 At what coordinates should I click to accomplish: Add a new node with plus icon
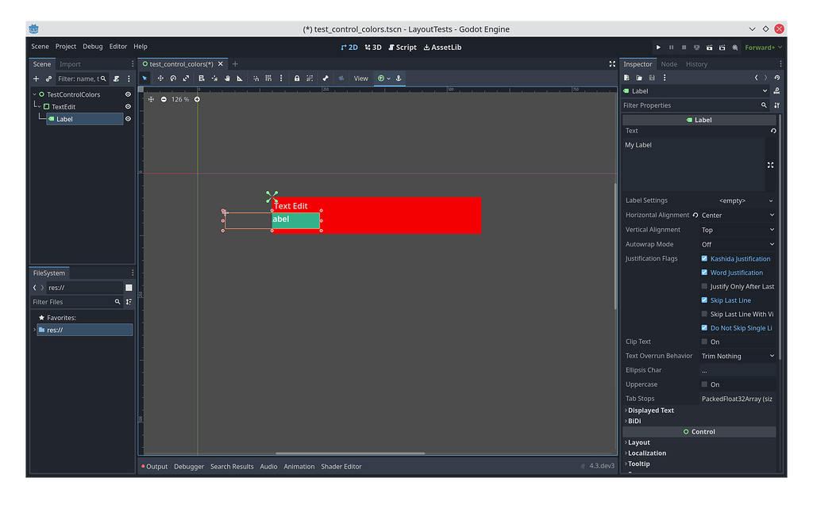(36, 78)
